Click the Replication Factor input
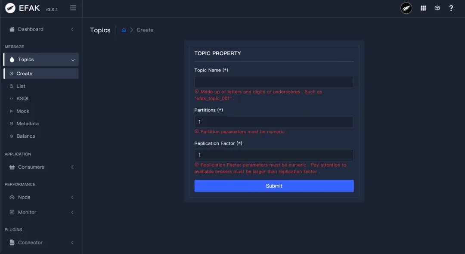This screenshot has height=254, width=465. pos(274,155)
